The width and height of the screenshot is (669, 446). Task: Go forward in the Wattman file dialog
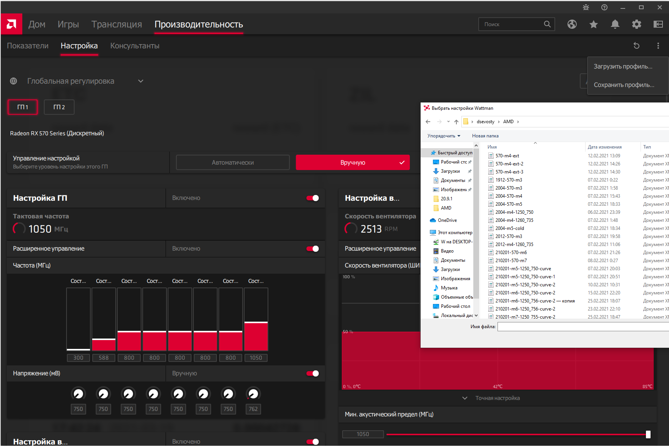(x=439, y=122)
